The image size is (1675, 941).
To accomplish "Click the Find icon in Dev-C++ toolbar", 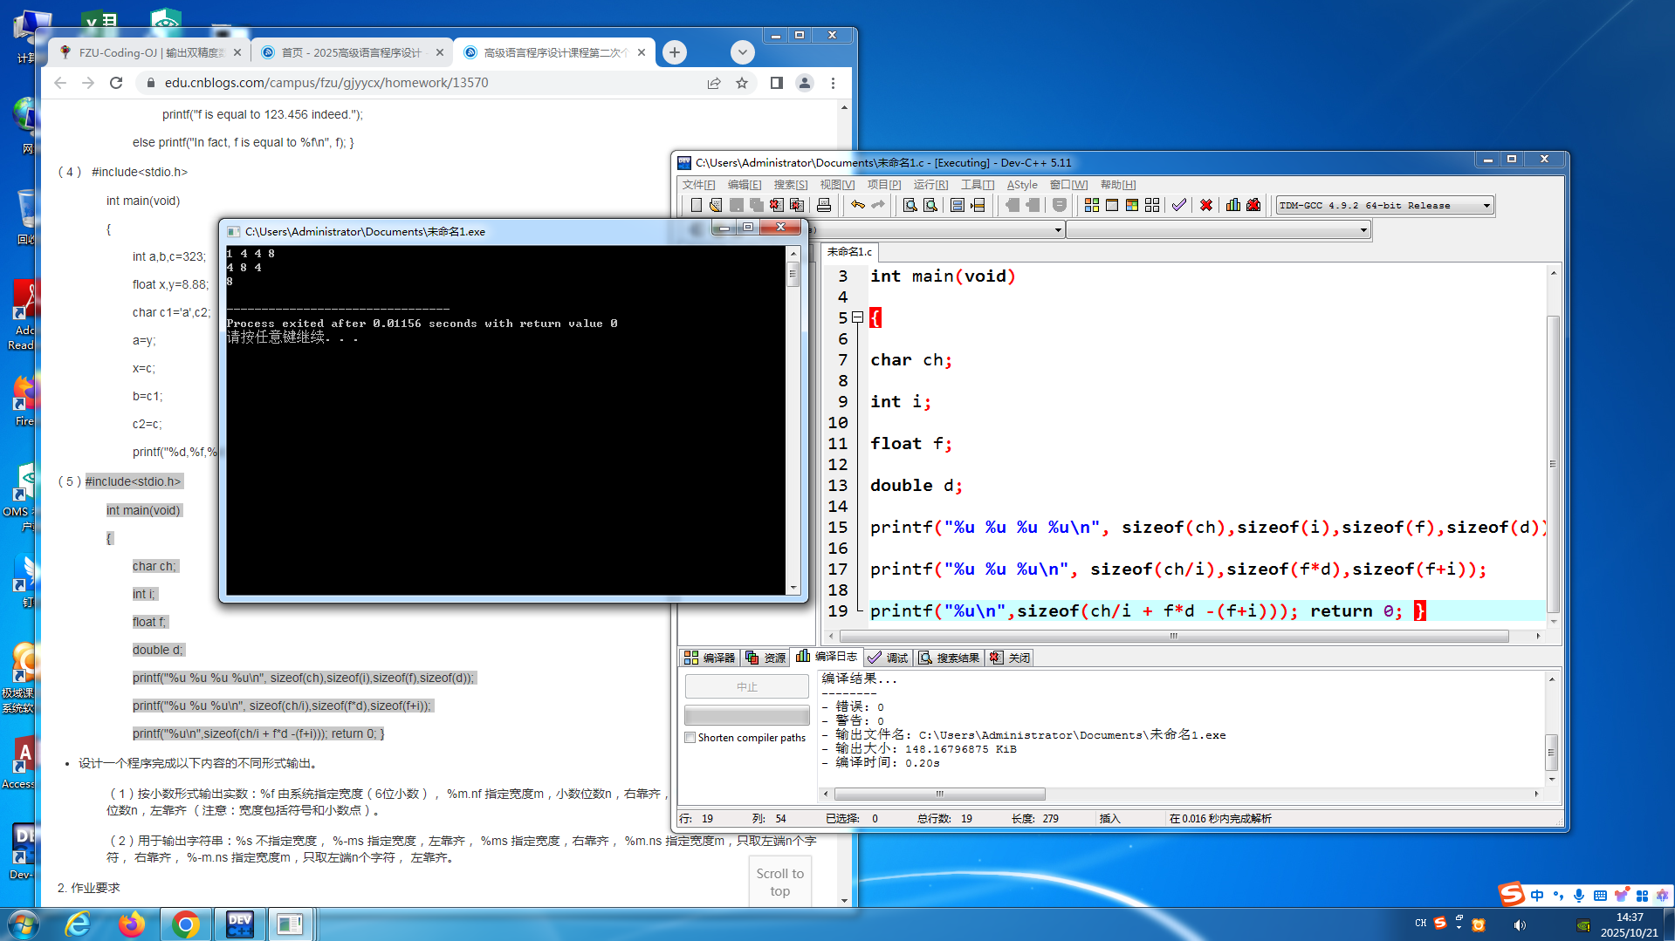I will pos(910,205).
